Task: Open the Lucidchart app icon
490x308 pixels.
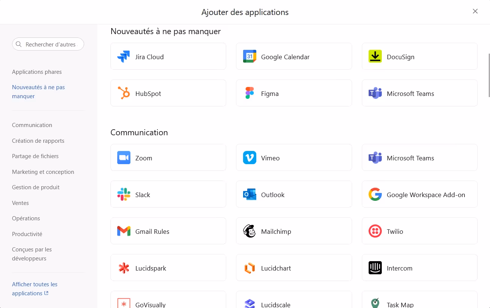Action: (250, 268)
